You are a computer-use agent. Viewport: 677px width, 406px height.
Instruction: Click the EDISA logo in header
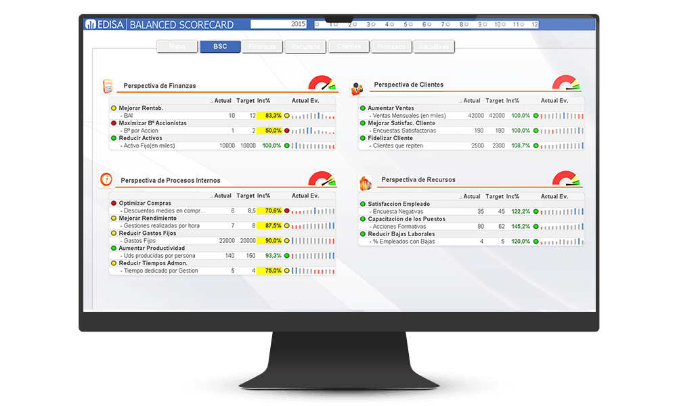(x=102, y=25)
